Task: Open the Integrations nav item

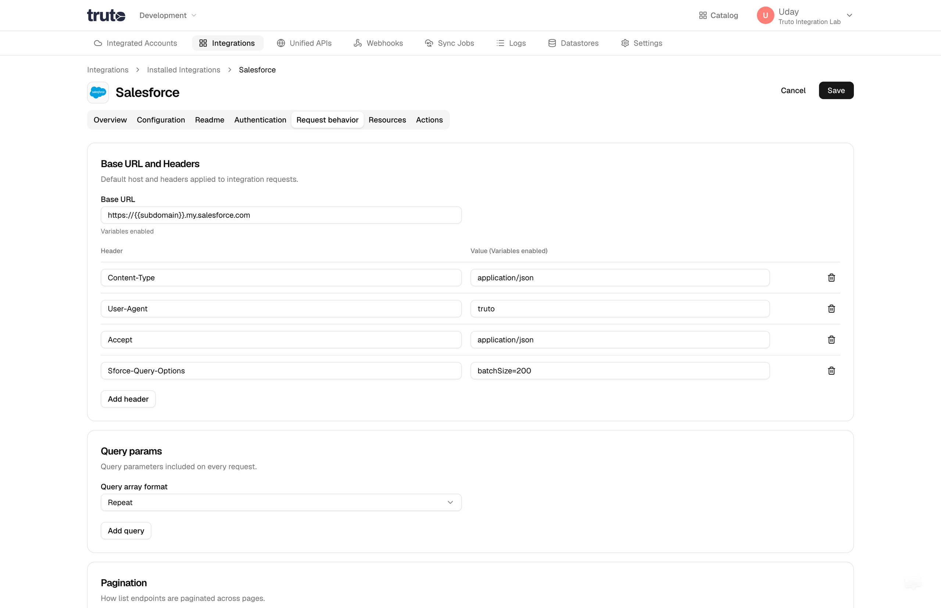Action: 227,43
